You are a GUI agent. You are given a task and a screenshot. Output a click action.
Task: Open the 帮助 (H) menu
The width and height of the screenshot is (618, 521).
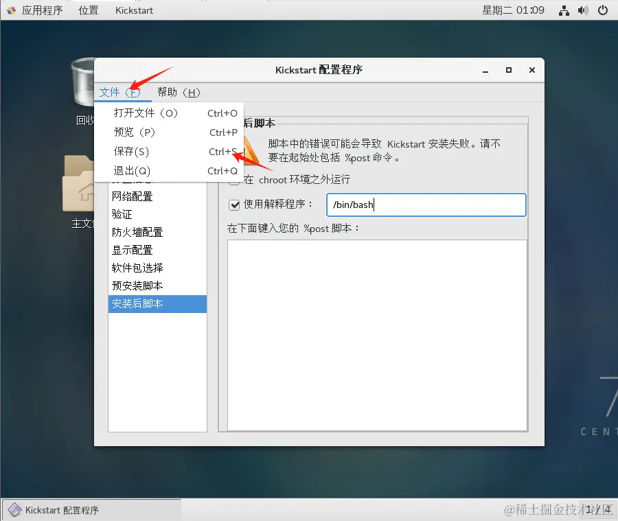[x=179, y=92]
